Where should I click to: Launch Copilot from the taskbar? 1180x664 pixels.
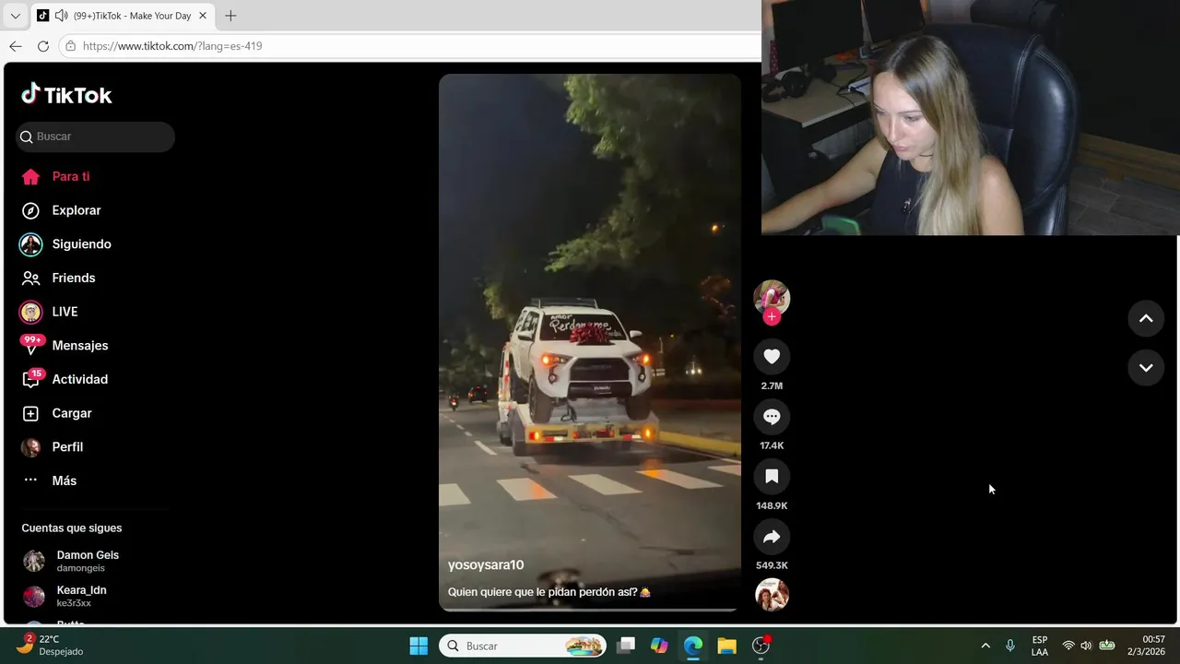659,646
